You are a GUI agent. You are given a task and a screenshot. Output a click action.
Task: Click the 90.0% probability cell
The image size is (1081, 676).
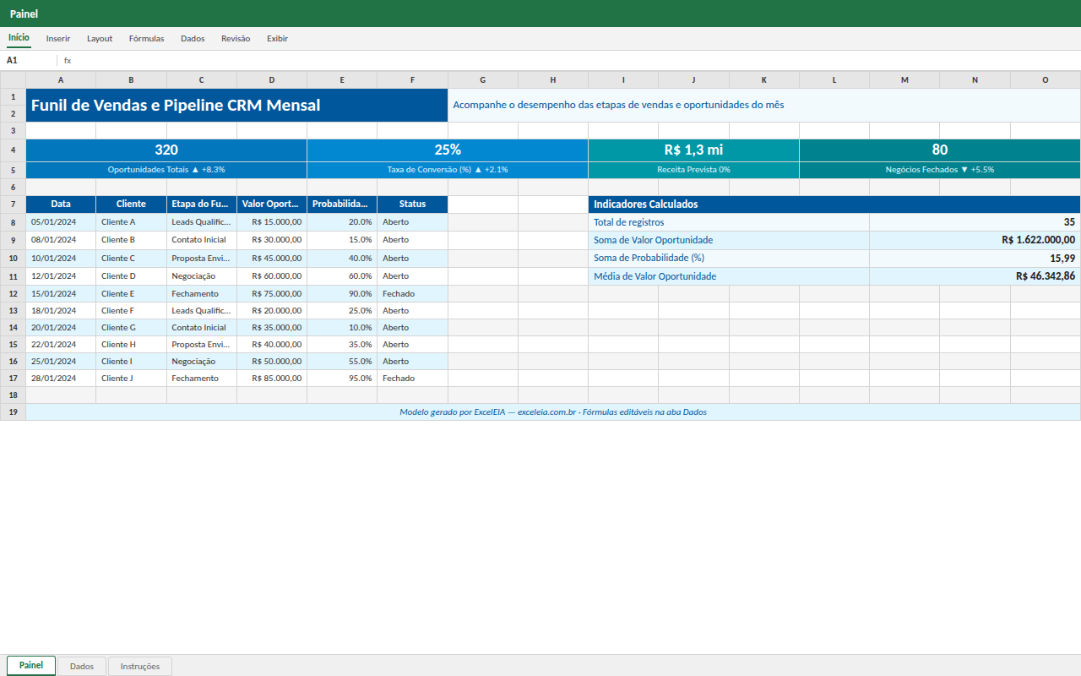point(342,294)
